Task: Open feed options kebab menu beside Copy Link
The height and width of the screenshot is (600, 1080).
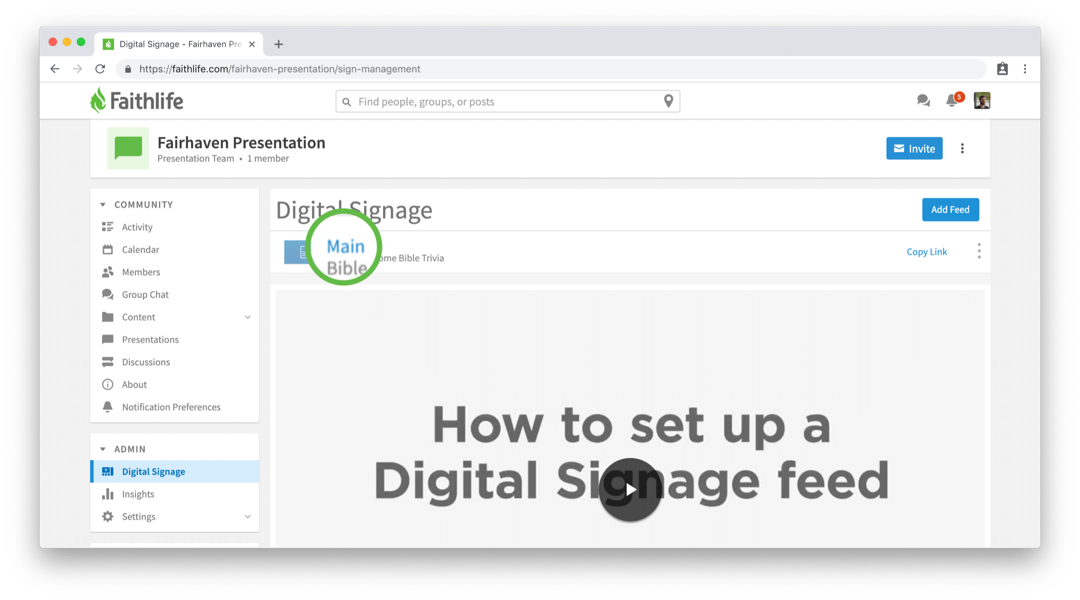Action: tap(979, 251)
